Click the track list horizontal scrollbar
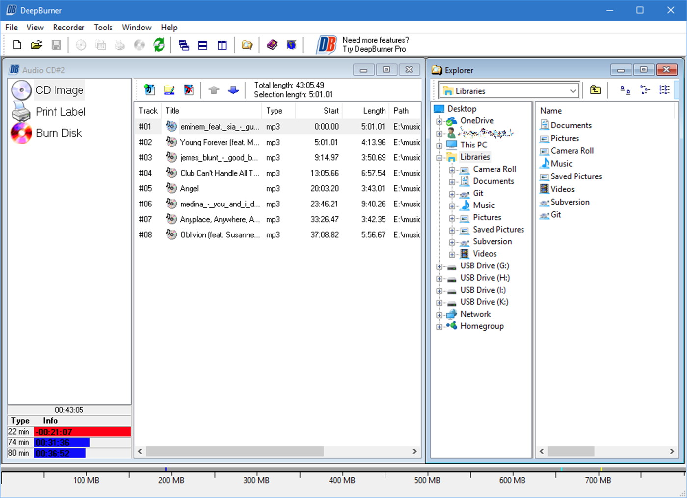This screenshot has width=687, height=498. 235,451
